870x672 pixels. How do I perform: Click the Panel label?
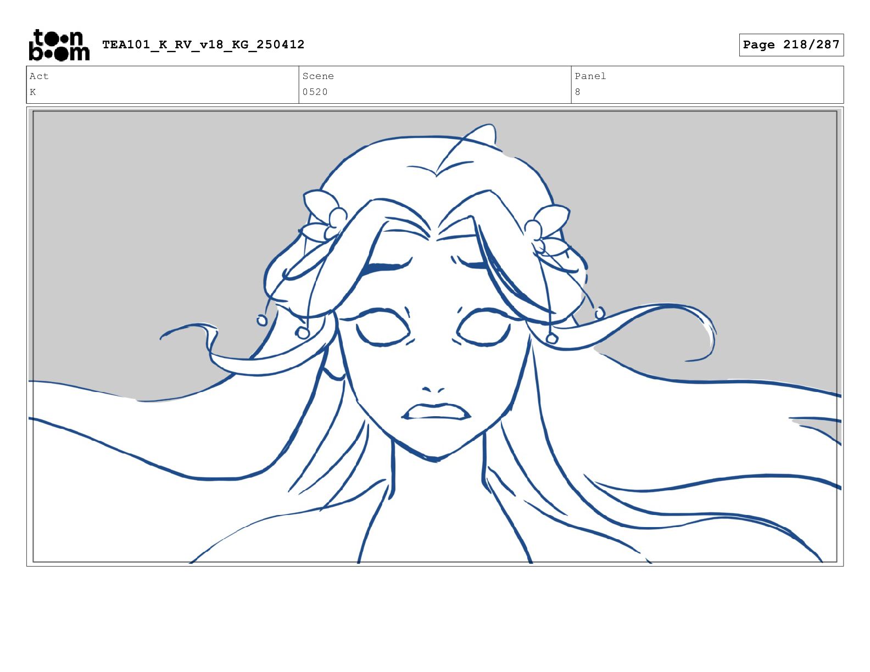pos(590,76)
